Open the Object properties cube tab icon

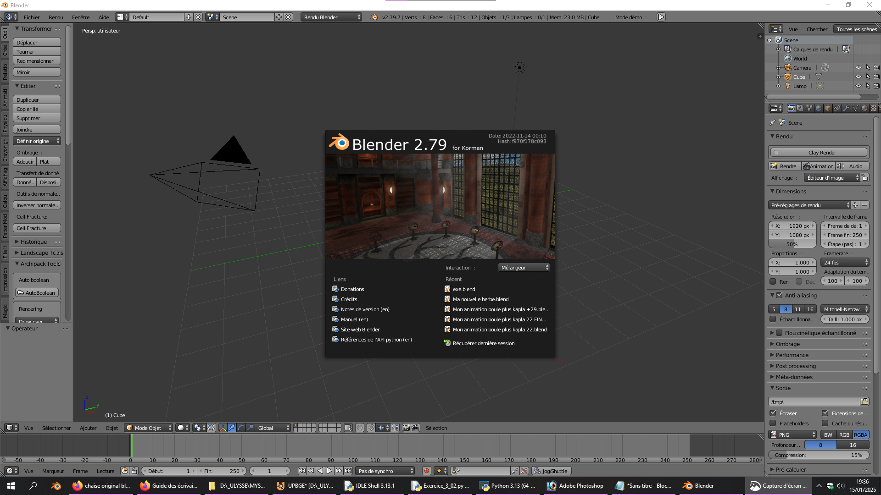click(828, 108)
